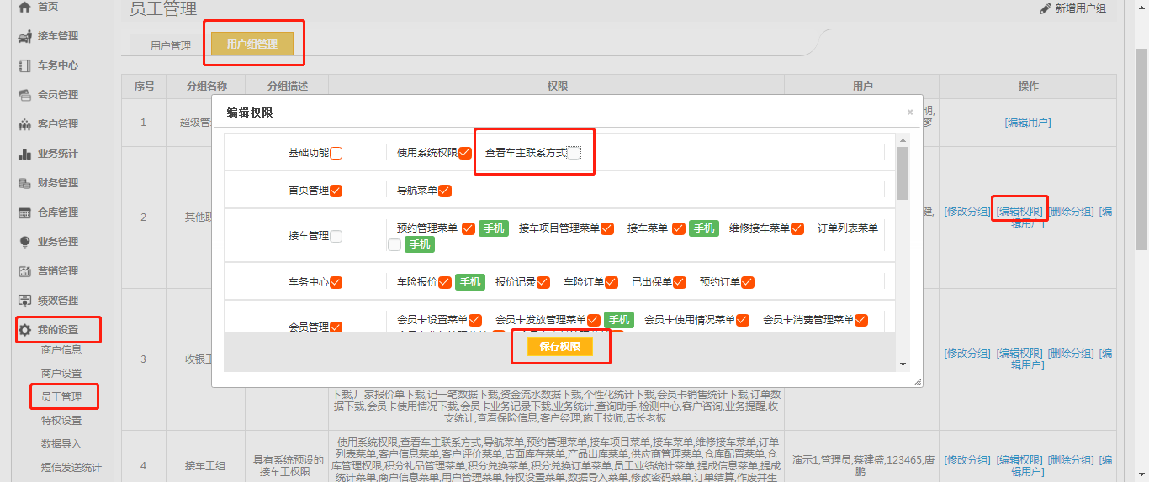Image resolution: width=1149 pixels, height=482 pixels.
Task: Click the 我的设置 gear icon
Action: pyautogui.click(x=25, y=330)
